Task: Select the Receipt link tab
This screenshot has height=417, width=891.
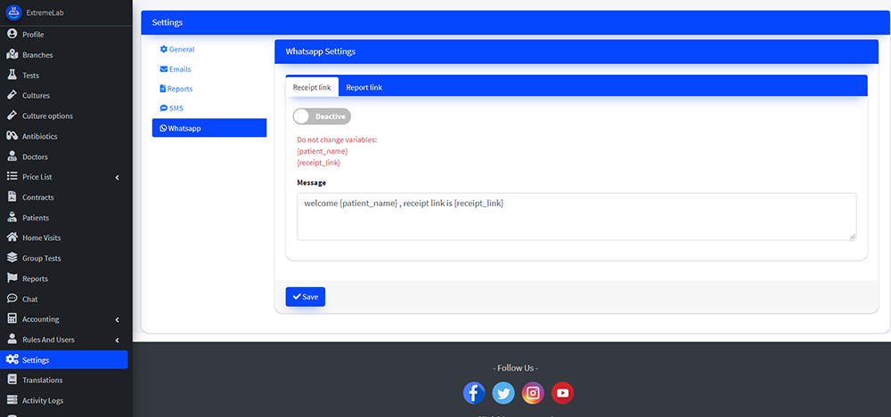Action: coord(312,87)
